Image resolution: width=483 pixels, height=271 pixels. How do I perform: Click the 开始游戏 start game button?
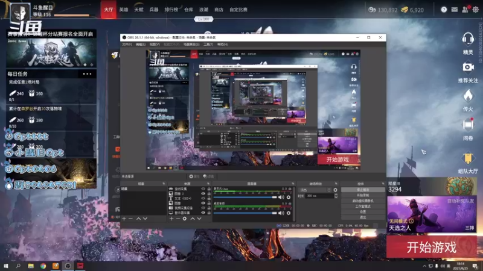(x=431, y=247)
